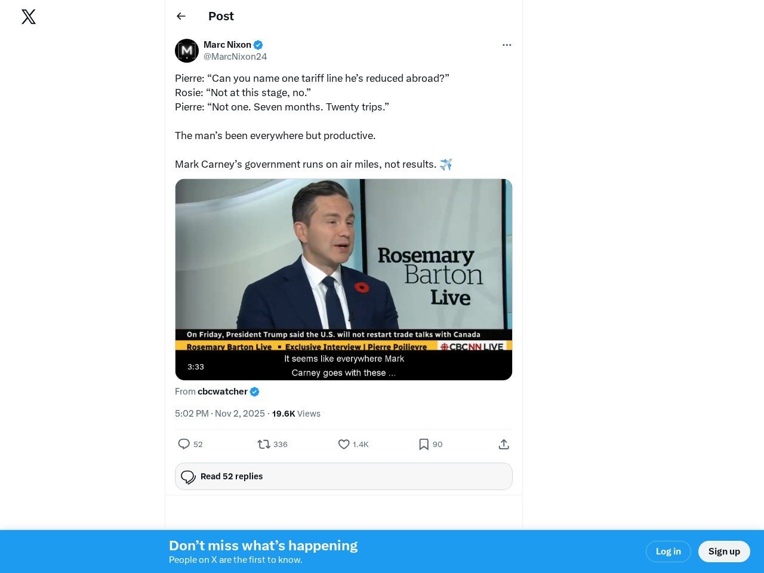
Task: Open the @MarcNixon24 handle link
Action: (235, 57)
